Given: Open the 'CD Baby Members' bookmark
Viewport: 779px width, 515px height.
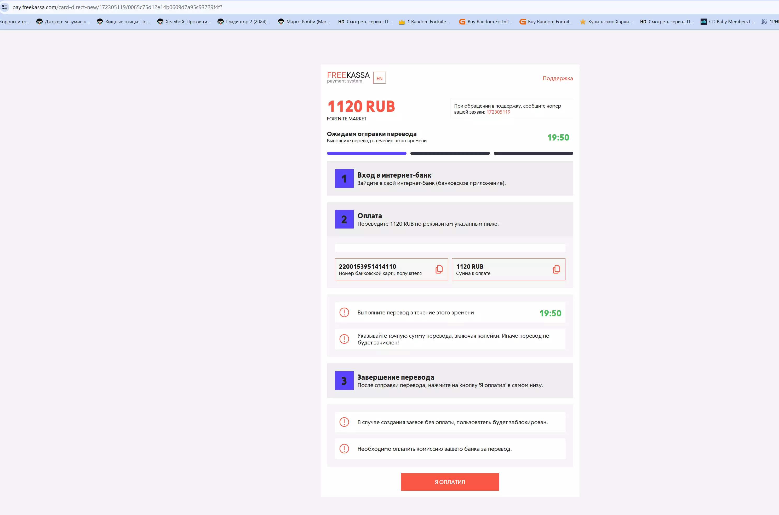Looking at the screenshot, I should pyautogui.click(x=728, y=22).
